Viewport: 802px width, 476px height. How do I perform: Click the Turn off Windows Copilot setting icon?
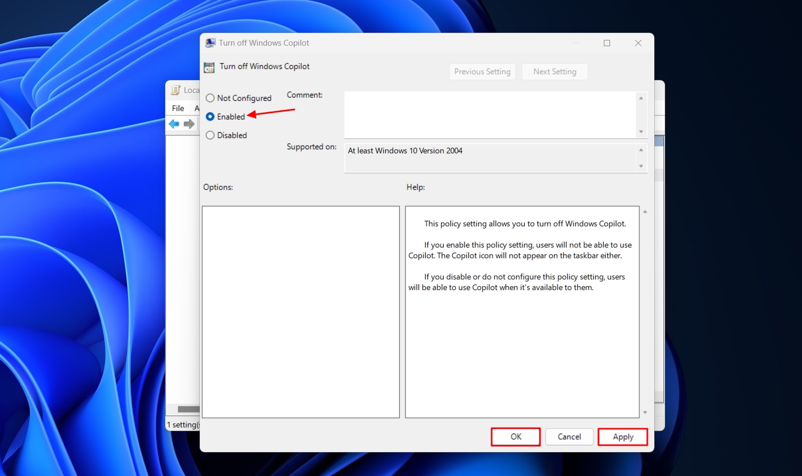(209, 67)
